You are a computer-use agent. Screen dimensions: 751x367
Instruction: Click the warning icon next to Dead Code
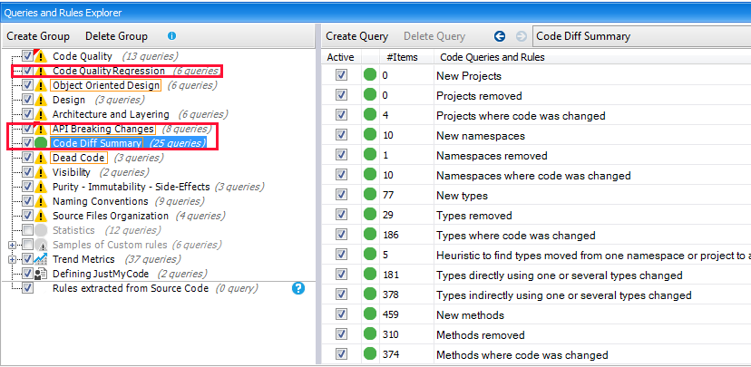(41, 158)
